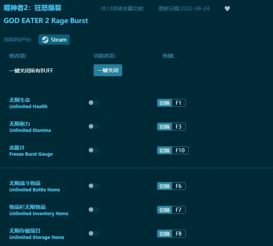Click the 切换 button for F7 hotkey

point(165,210)
